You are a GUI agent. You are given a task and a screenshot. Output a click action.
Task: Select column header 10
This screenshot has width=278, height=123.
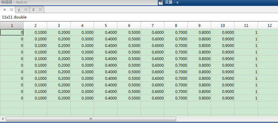(223, 26)
